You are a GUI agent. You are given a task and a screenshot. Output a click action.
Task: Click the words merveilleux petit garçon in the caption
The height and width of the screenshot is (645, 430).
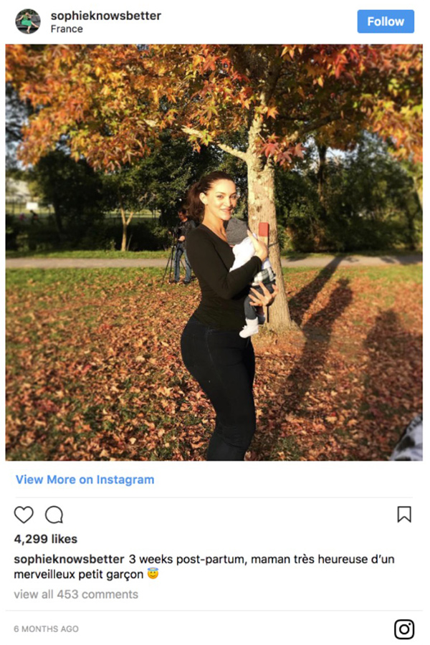[79, 574]
